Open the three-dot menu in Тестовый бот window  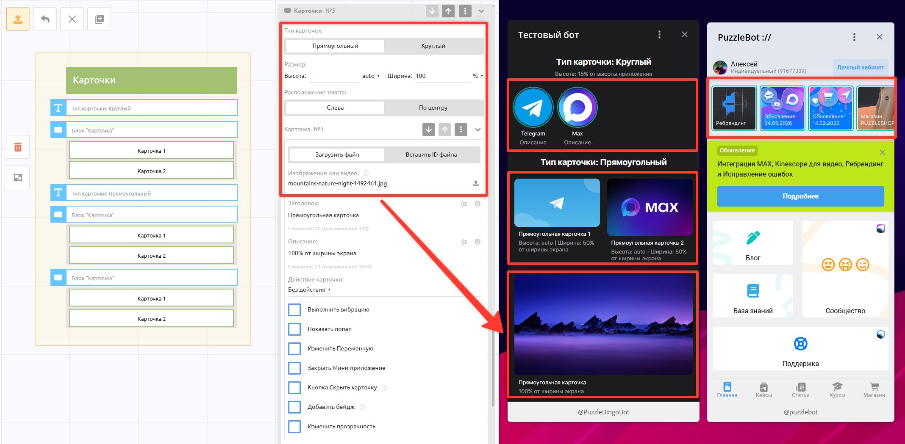[659, 35]
